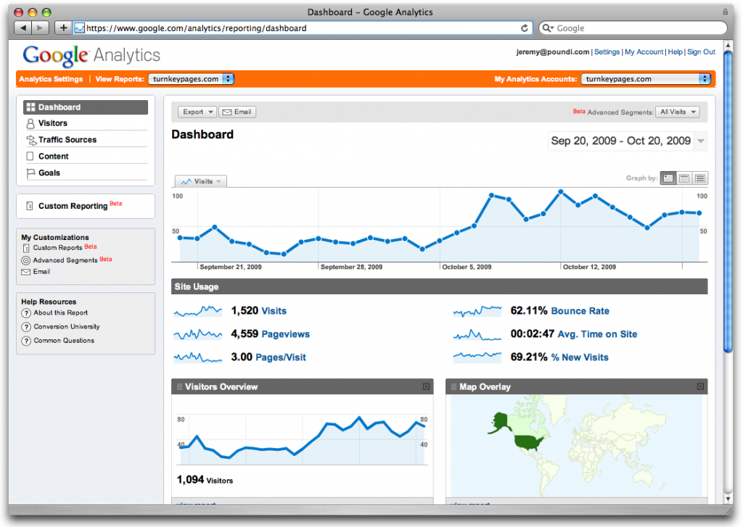743x527 pixels.
Task: Click the browser vertical scrollbar thumb
Action: (x=728, y=201)
